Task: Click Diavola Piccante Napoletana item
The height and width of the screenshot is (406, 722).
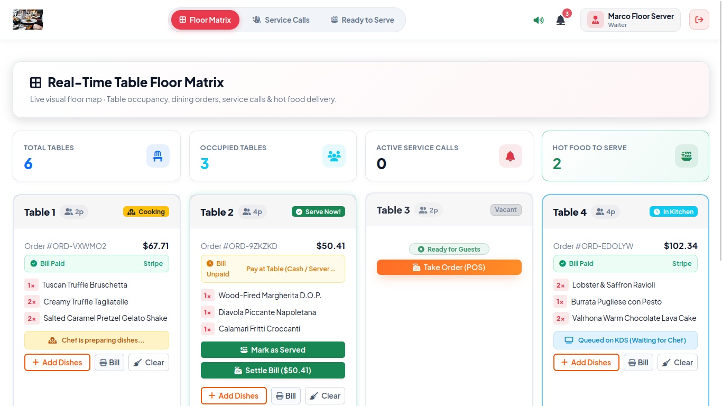Action: [x=267, y=312]
